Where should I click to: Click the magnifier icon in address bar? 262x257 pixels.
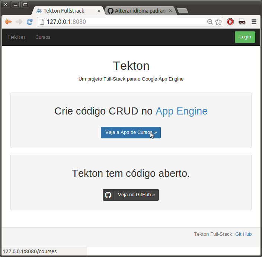coord(210,22)
